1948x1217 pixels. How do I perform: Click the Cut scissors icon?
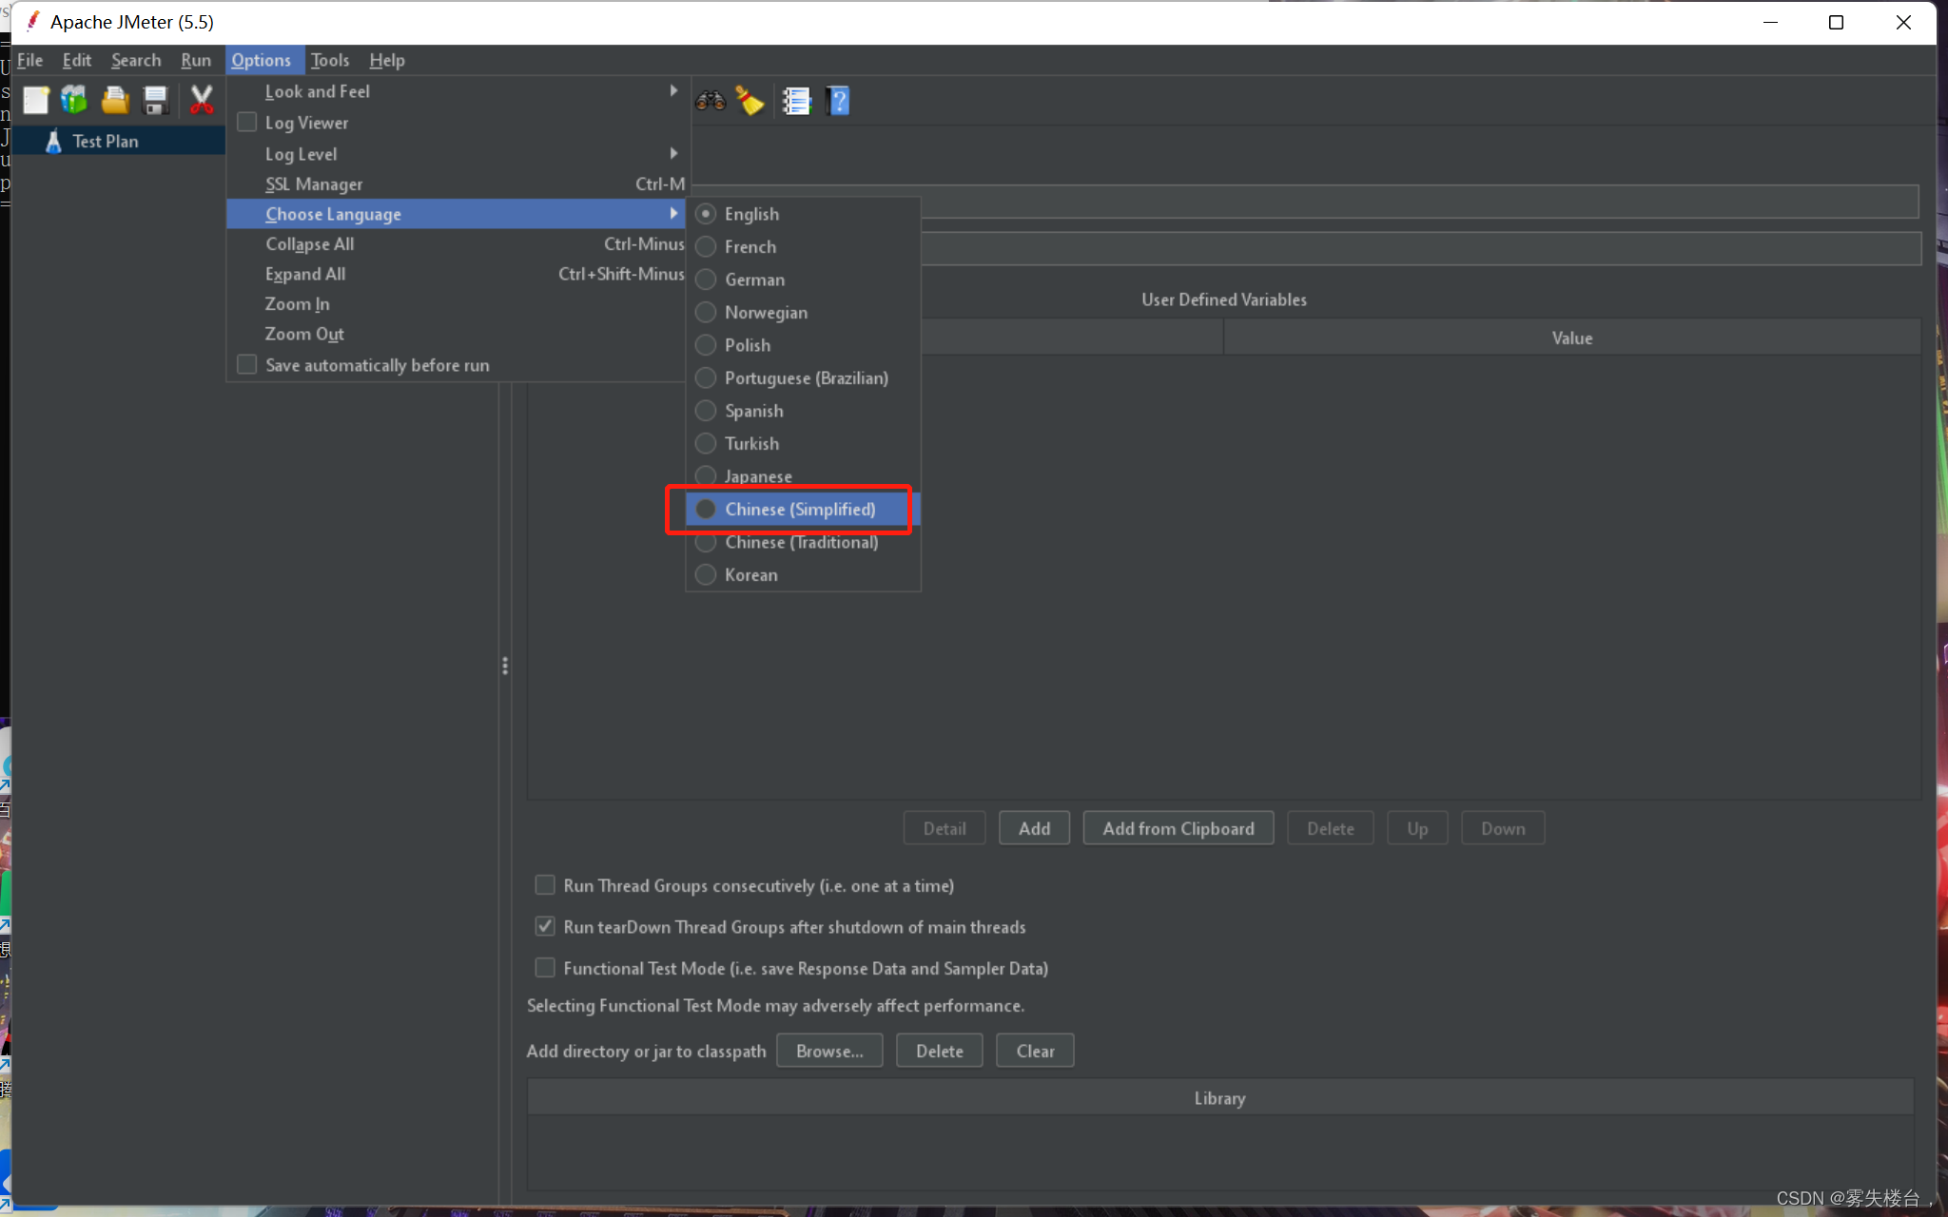point(201,100)
